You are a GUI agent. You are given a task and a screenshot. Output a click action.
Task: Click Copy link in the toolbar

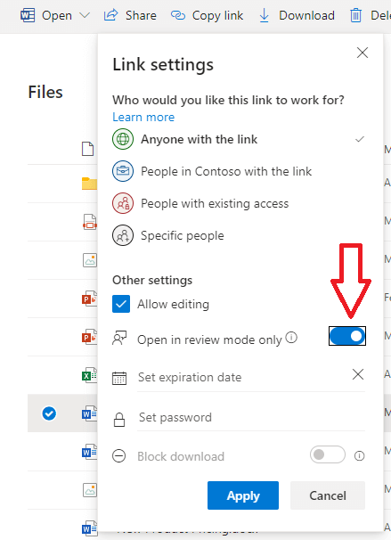[x=208, y=15]
